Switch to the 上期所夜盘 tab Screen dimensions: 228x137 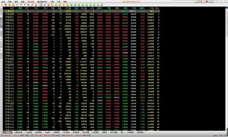click(x=18, y=132)
